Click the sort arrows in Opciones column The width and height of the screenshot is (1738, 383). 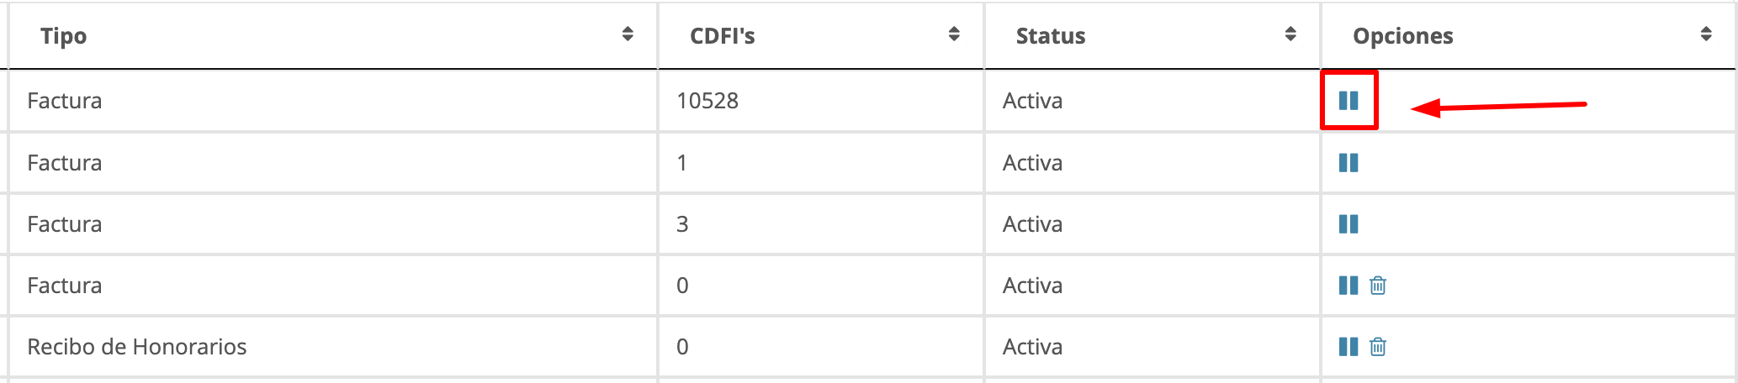(1706, 34)
